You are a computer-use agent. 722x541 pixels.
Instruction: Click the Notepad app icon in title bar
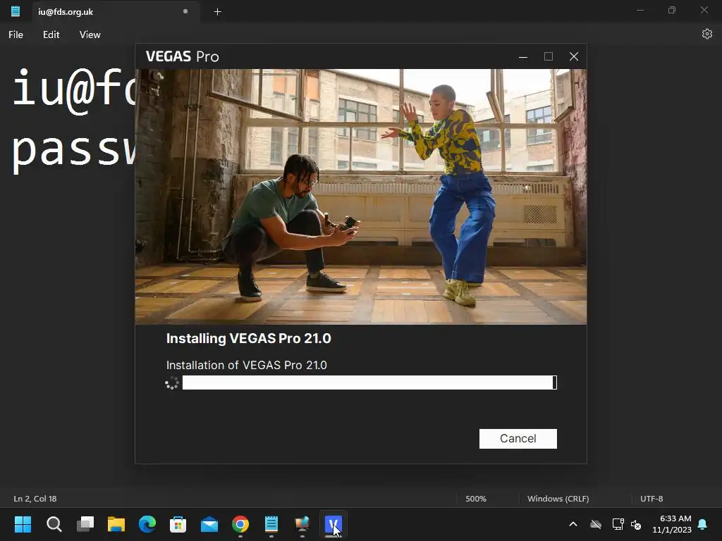16,11
